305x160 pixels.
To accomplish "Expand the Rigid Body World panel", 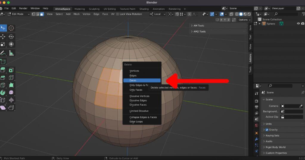I will 283,147.
